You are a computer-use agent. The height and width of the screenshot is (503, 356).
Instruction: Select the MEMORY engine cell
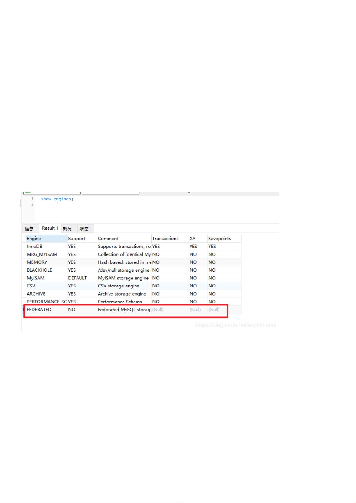click(46, 262)
